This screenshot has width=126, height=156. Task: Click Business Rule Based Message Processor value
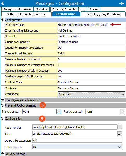83,25
